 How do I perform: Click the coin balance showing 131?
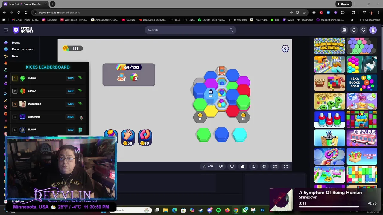coord(72,48)
